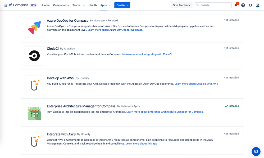Click the By Atlassian vendor text
The height and width of the screenshot is (158, 264).
point(67,49)
